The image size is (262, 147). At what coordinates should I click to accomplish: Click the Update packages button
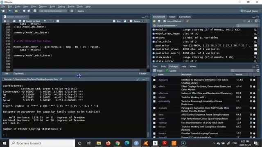point(171,71)
